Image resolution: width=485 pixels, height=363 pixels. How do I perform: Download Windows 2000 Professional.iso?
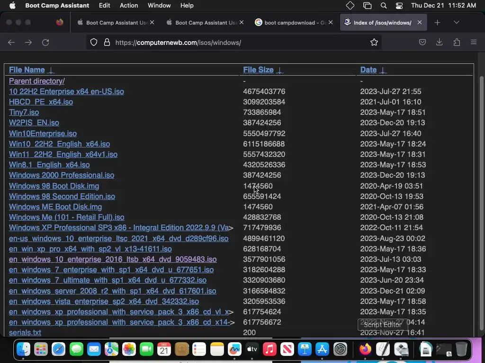(x=62, y=175)
